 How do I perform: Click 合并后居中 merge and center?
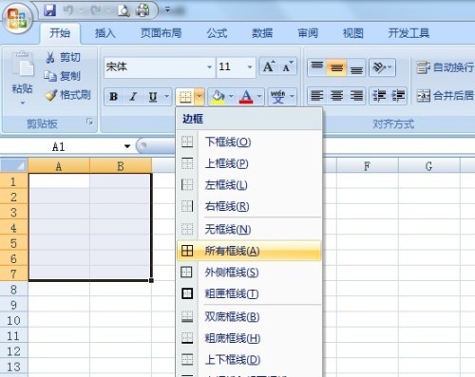click(445, 96)
